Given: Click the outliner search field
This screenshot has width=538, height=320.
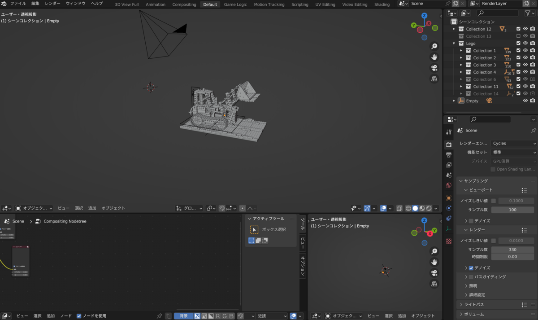Looking at the screenshot, I should coord(498,13).
